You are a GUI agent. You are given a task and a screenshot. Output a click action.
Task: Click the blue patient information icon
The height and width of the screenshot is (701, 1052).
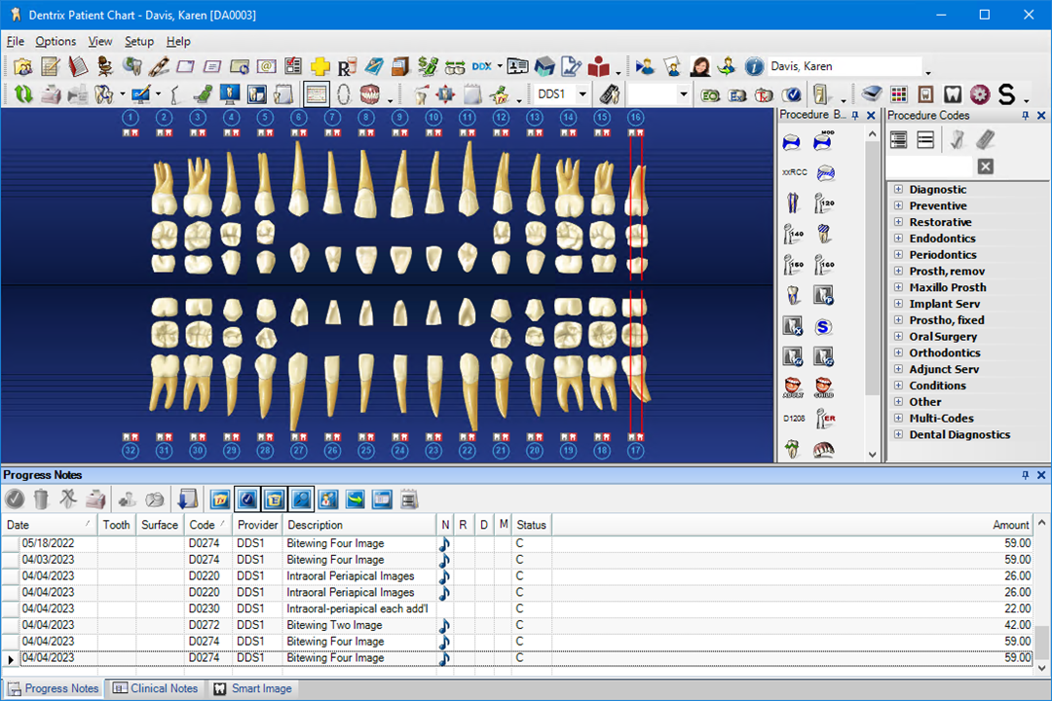(754, 66)
